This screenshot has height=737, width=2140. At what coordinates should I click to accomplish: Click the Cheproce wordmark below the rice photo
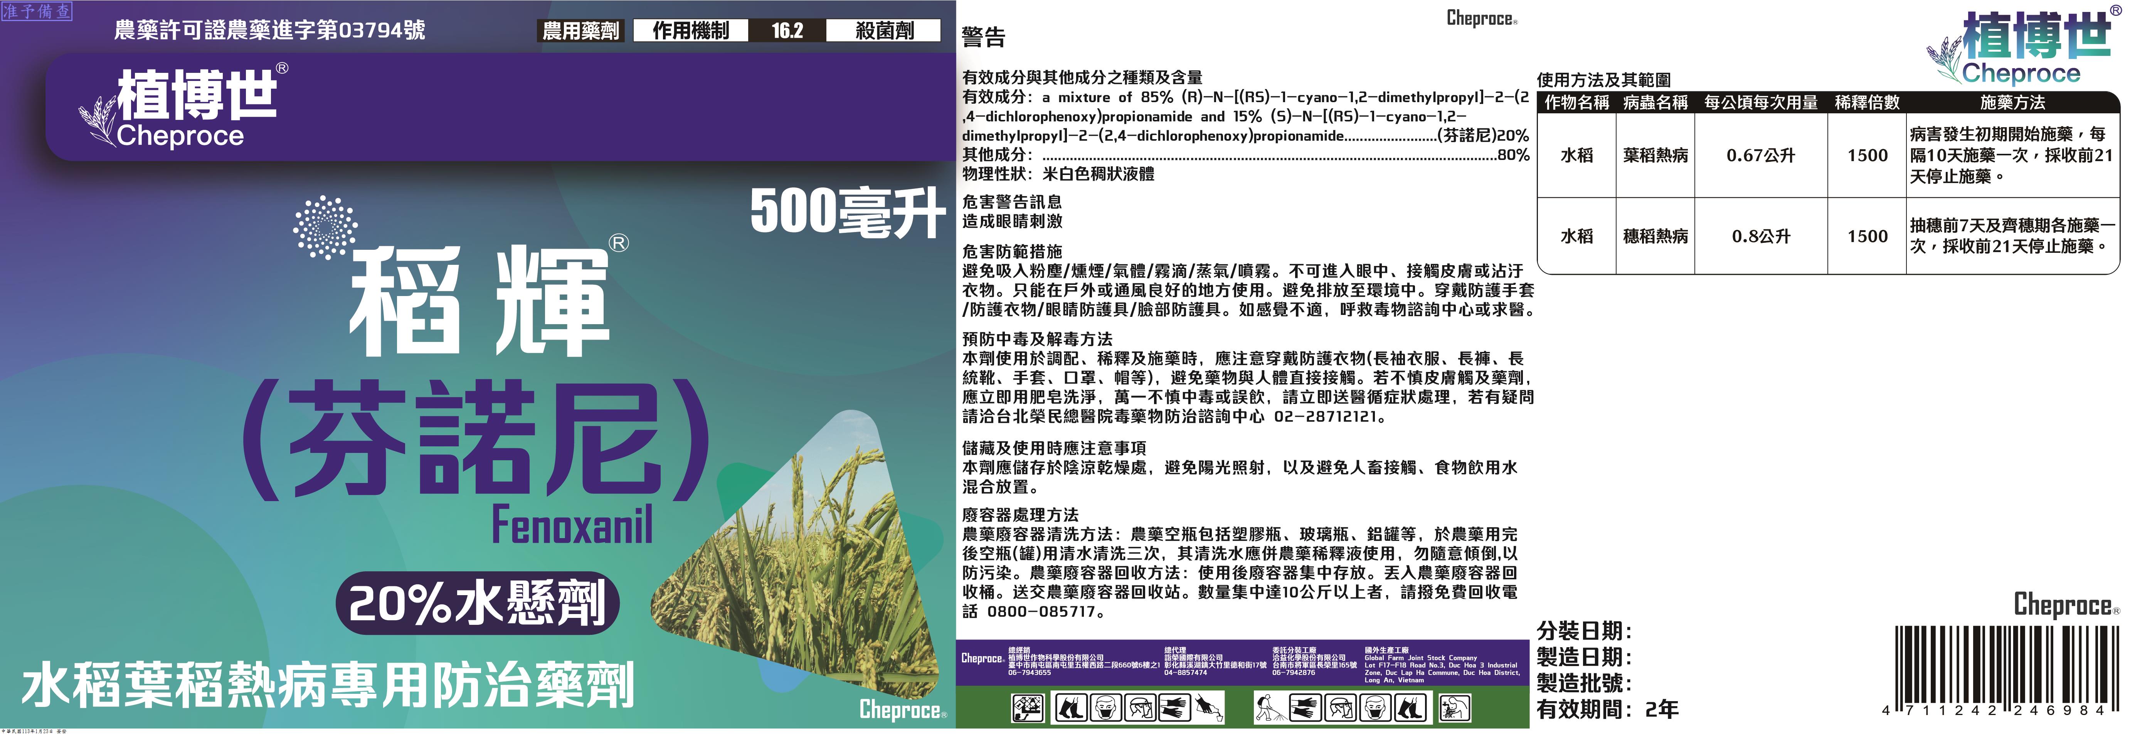coord(903,710)
